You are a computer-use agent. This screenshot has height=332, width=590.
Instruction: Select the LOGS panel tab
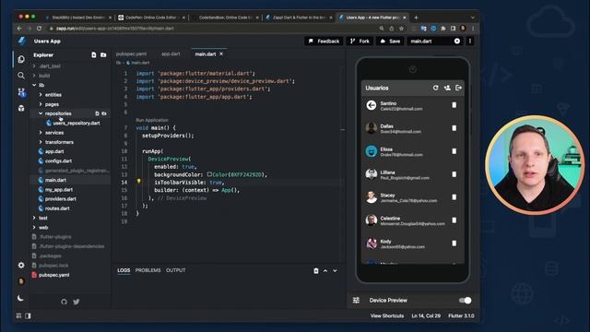124,270
